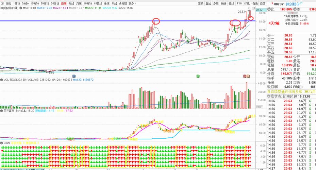Click the 多股 multi-stock button

[216, 4]
